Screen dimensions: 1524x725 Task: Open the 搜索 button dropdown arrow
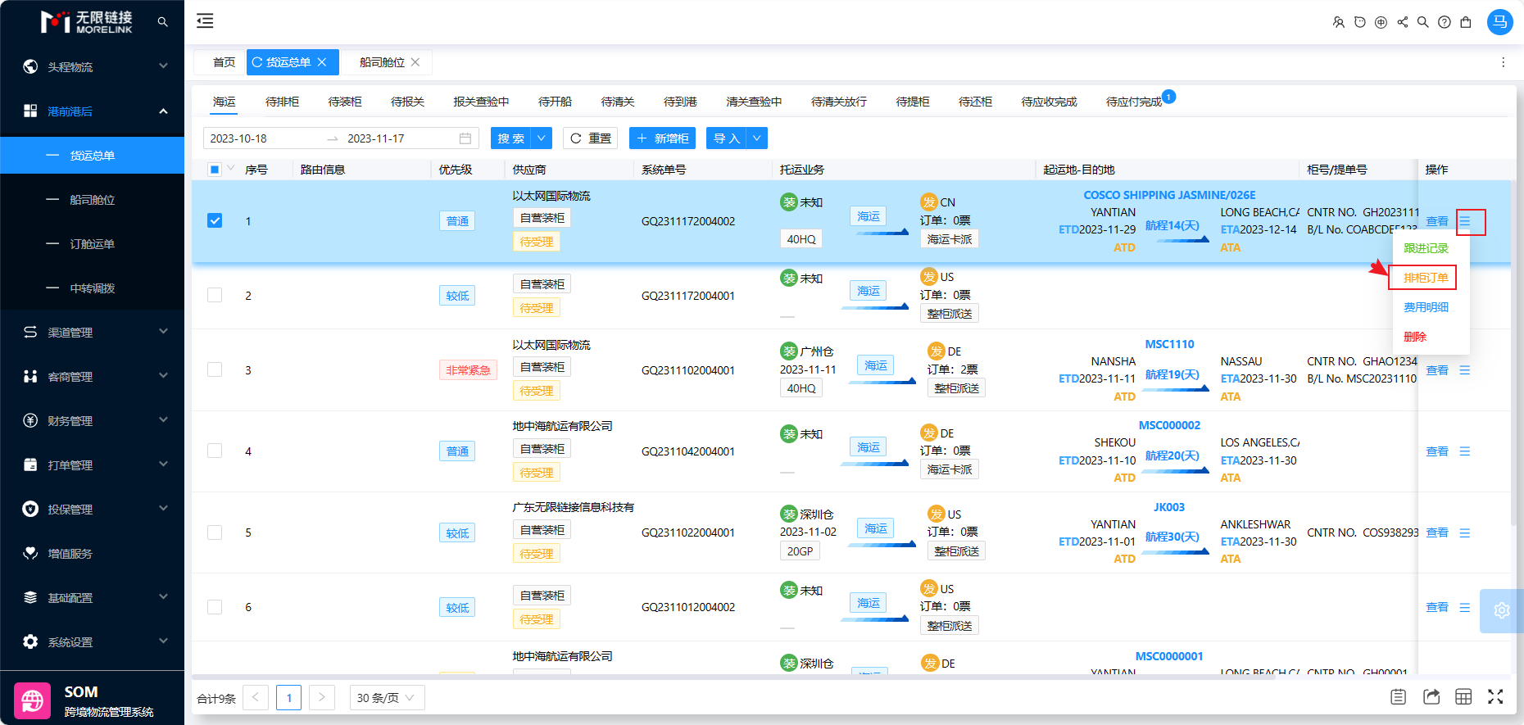(x=542, y=138)
